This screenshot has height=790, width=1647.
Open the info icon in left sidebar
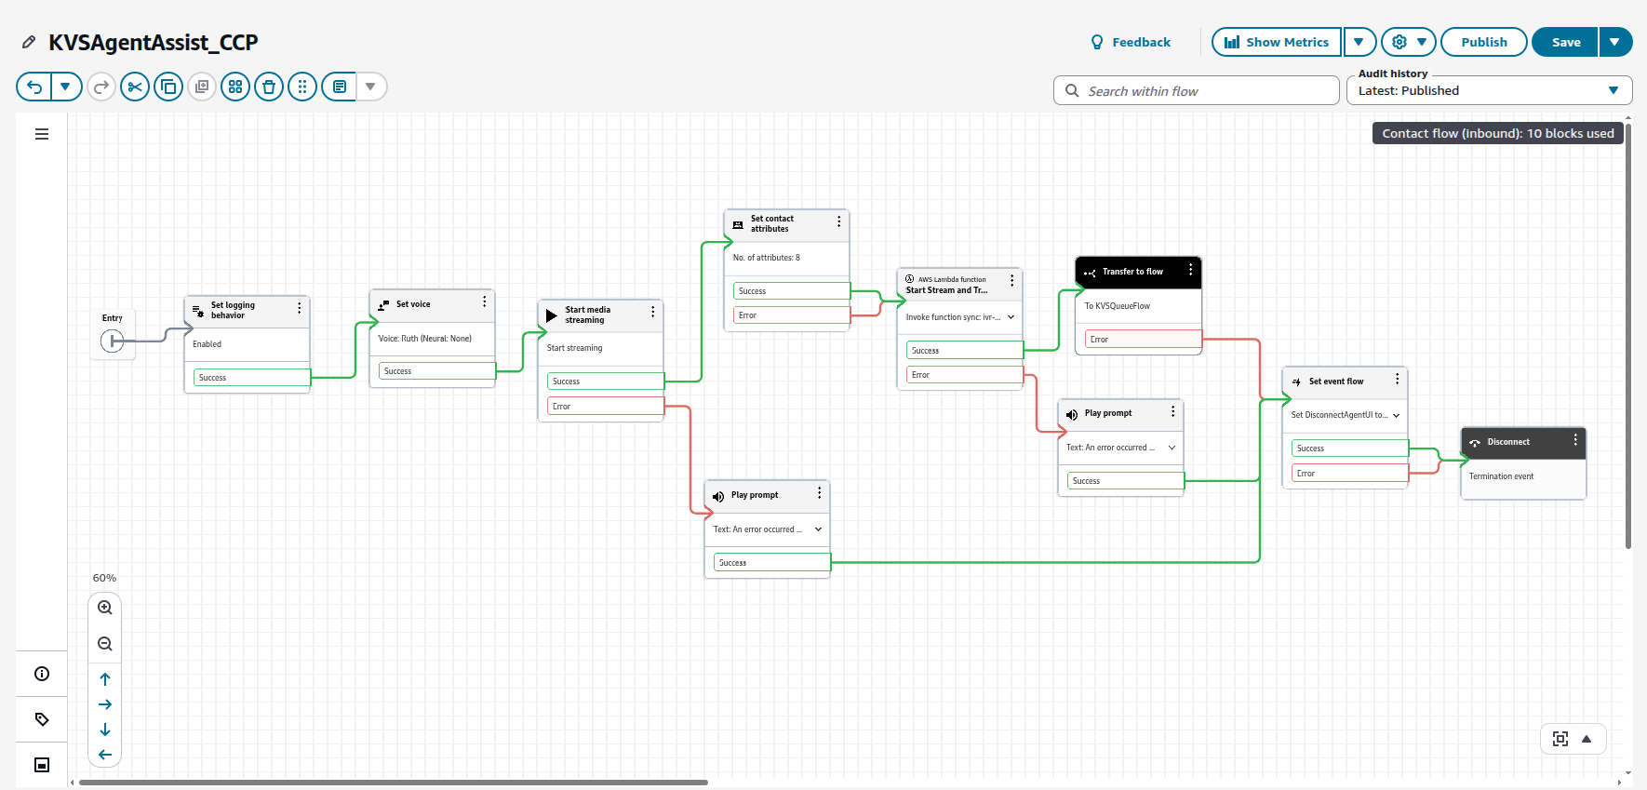click(x=42, y=674)
